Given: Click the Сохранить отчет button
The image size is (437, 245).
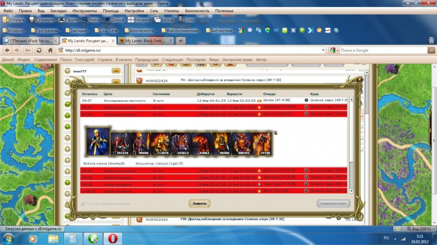Looking at the screenshot, I should [x=333, y=203].
